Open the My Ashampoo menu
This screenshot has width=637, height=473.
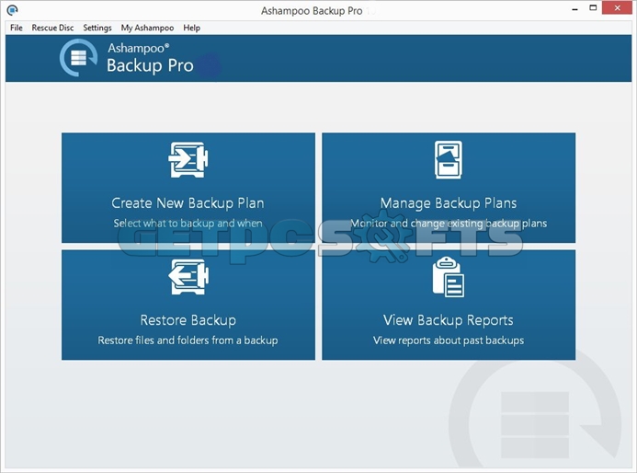(x=147, y=28)
